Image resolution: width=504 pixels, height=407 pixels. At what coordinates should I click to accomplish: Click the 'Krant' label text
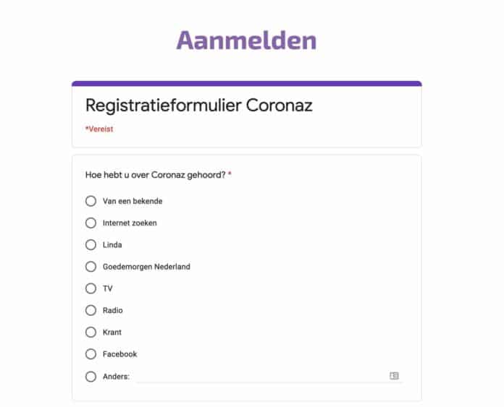(x=112, y=333)
